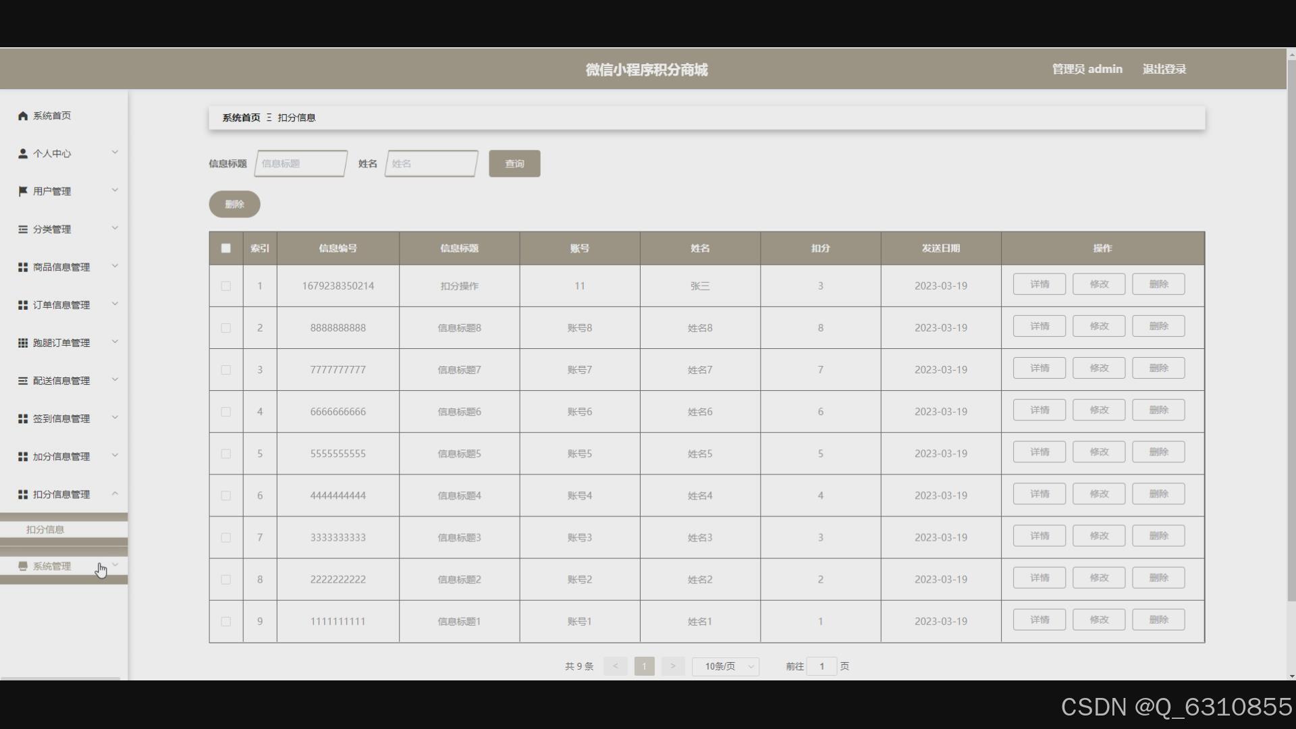
Task: Click the grid icon for 商品信息管理
Action: click(23, 267)
